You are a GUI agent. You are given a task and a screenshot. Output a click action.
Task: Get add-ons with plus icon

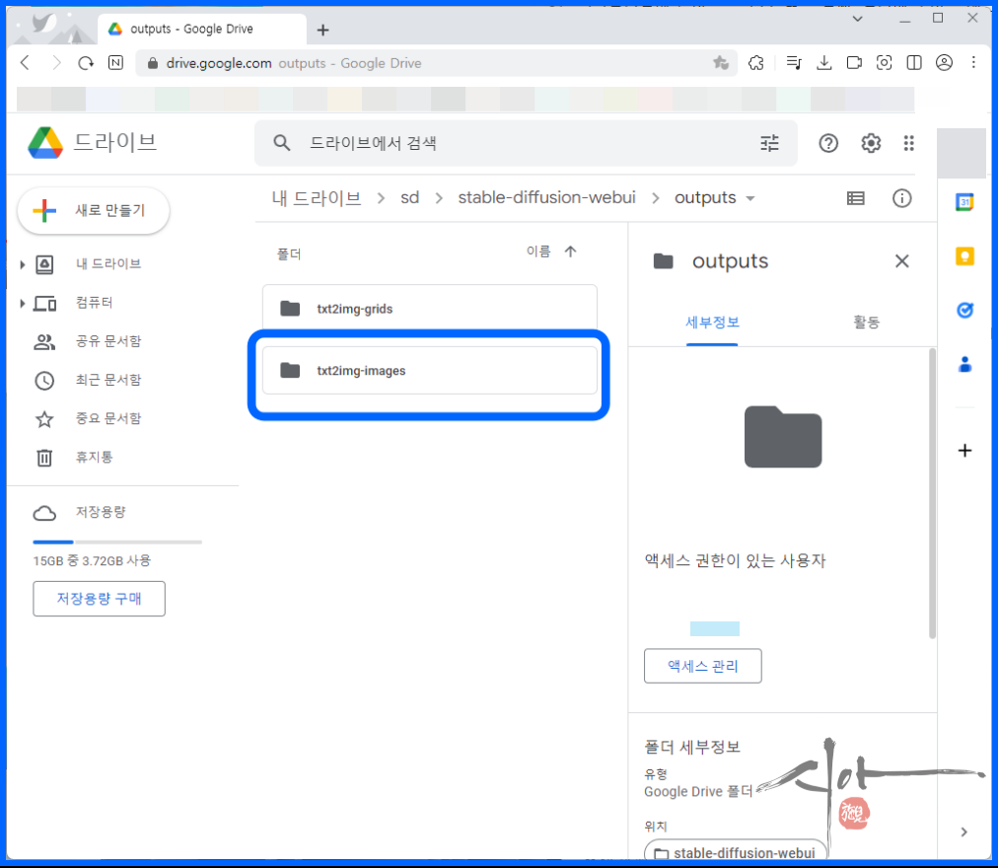point(964,451)
